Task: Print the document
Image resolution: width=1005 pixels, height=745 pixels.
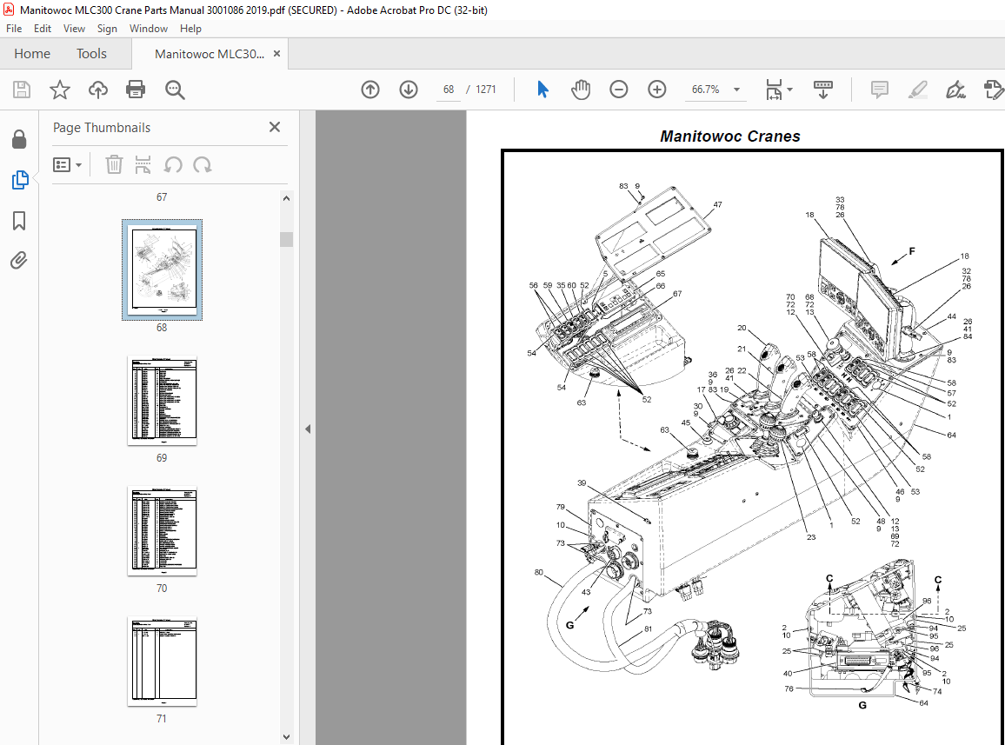Action: 136,90
